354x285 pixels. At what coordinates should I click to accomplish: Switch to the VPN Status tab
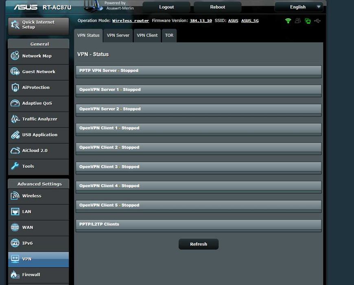(x=88, y=35)
